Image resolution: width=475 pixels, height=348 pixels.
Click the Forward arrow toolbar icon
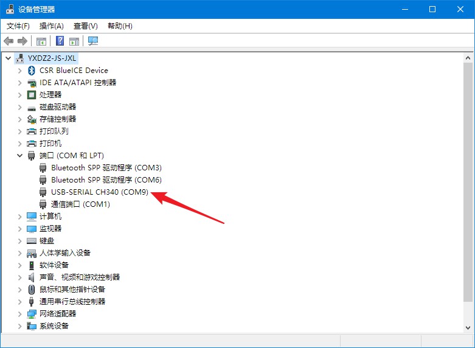tap(23, 41)
